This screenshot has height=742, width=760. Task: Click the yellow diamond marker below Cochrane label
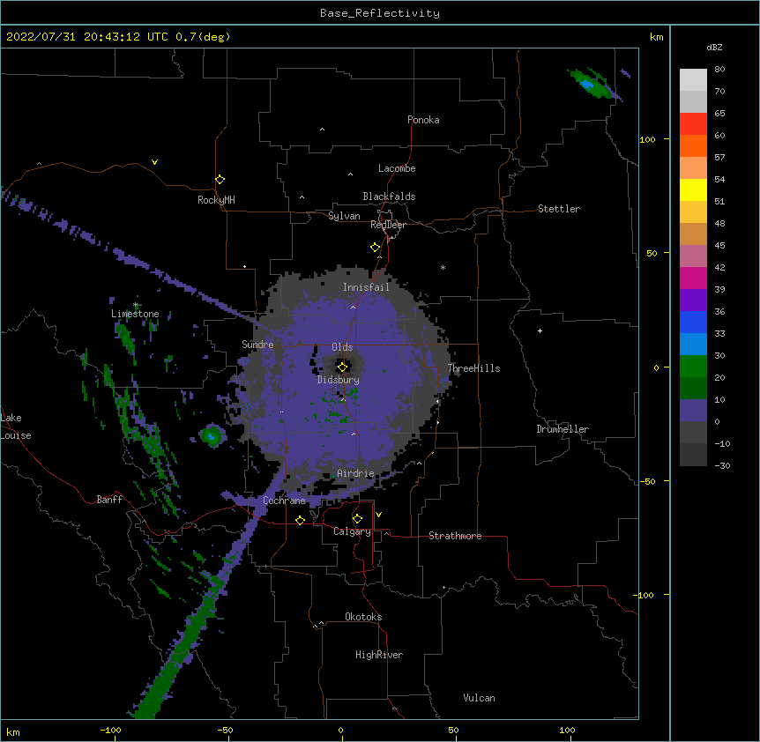300,520
